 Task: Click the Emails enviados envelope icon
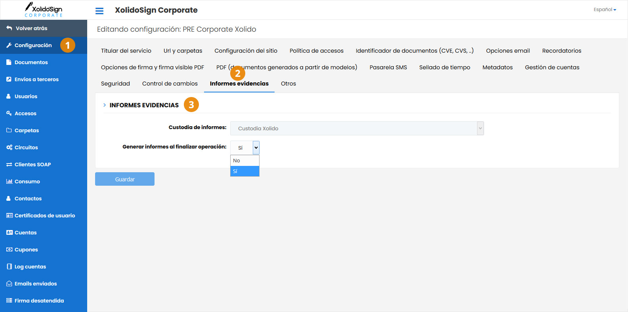click(9, 283)
